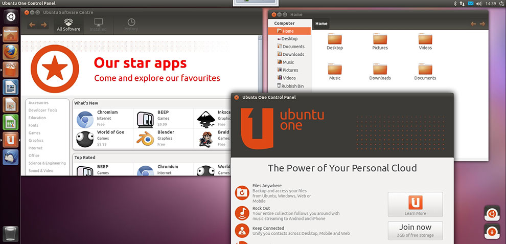Select World of Goo under What's New
The height and width of the screenshot is (244, 506).
(103, 138)
